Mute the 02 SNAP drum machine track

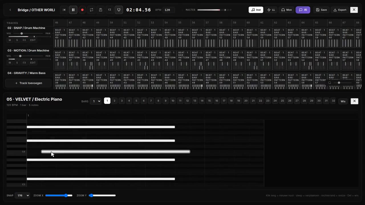click(x=10, y=40)
